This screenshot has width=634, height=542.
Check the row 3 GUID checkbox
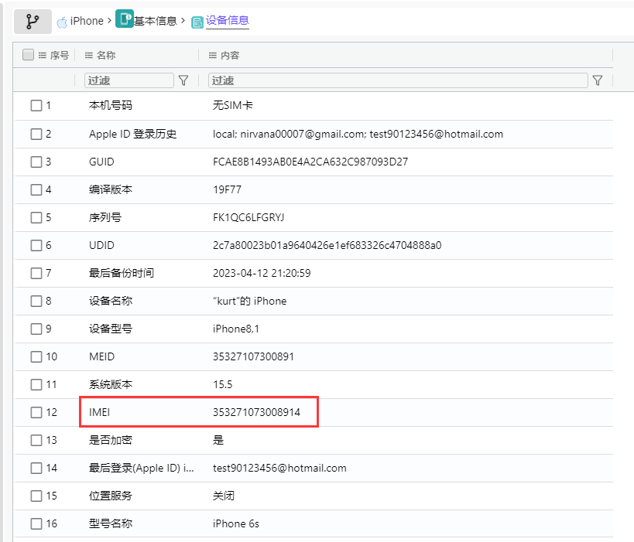(36, 162)
